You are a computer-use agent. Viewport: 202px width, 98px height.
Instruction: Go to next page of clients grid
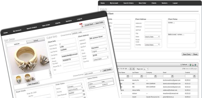pos(131,69)
